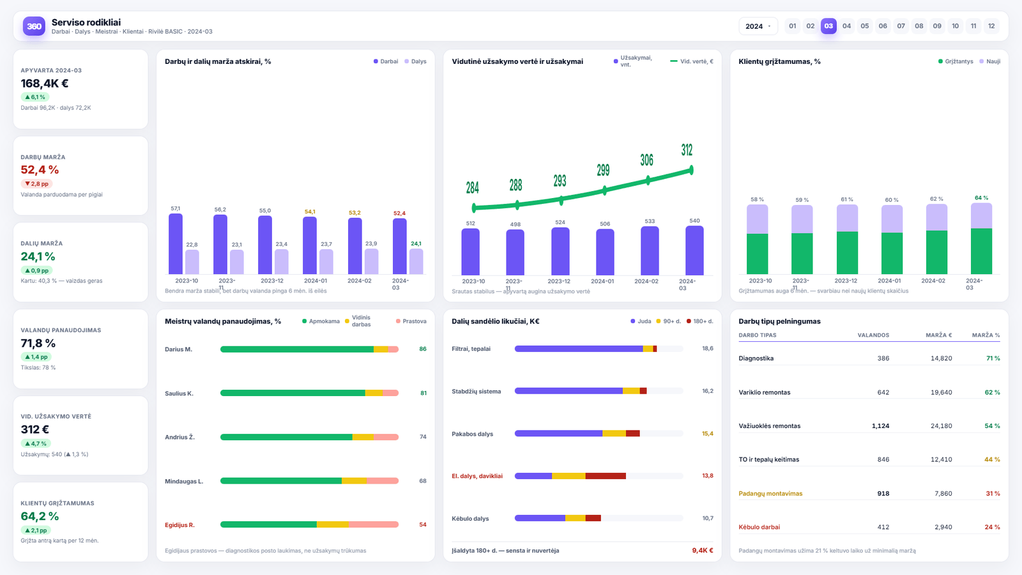Click El. dalys, davikliai row label

click(477, 476)
